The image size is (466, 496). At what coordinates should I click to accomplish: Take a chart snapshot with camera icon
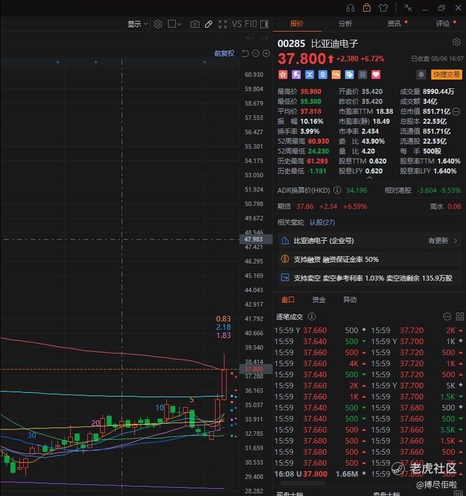click(195, 24)
